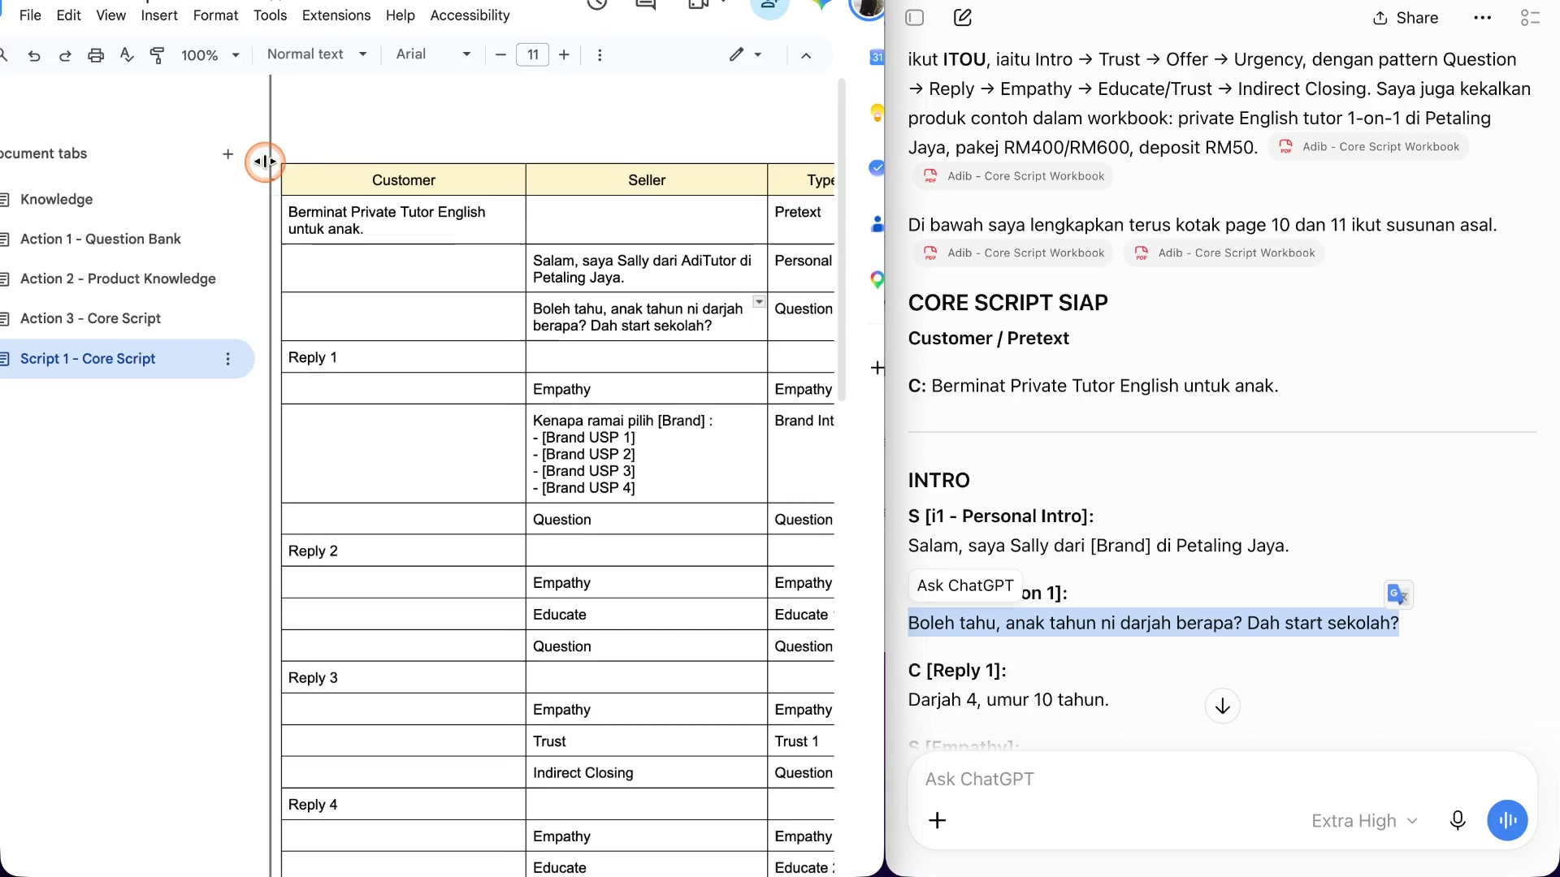The width and height of the screenshot is (1560, 877).
Task: Start a new chat with compose icon
Action: (963, 18)
